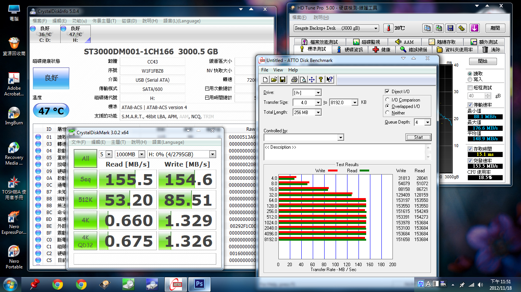Select the 寫入 (write) radio button in HD Tune
The width and height of the screenshot is (521, 292).
point(470,79)
